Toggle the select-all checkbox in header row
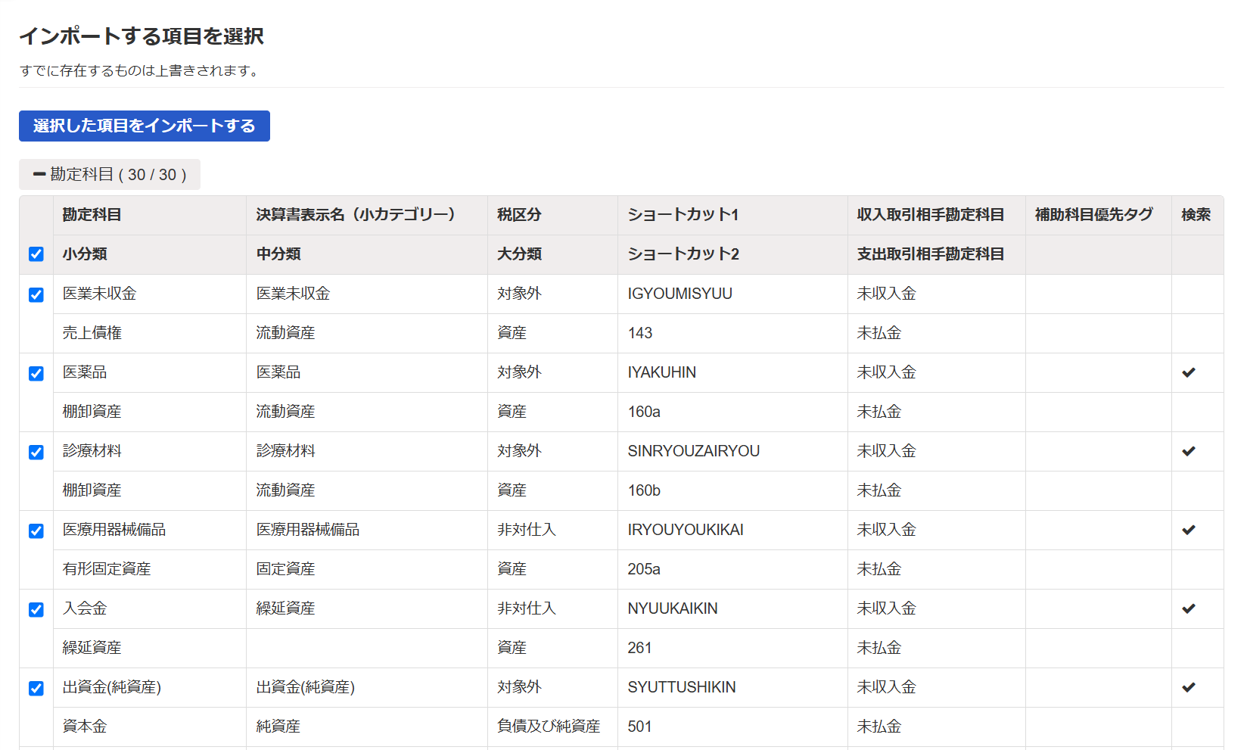 click(x=36, y=254)
